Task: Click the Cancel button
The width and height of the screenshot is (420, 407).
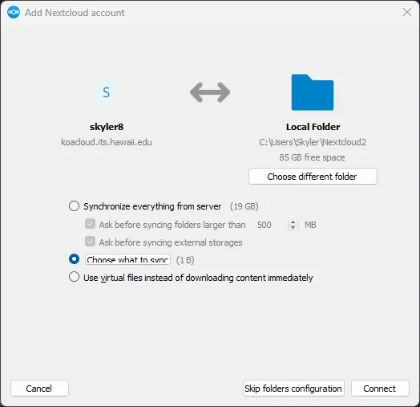Action: (x=39, y=389)
